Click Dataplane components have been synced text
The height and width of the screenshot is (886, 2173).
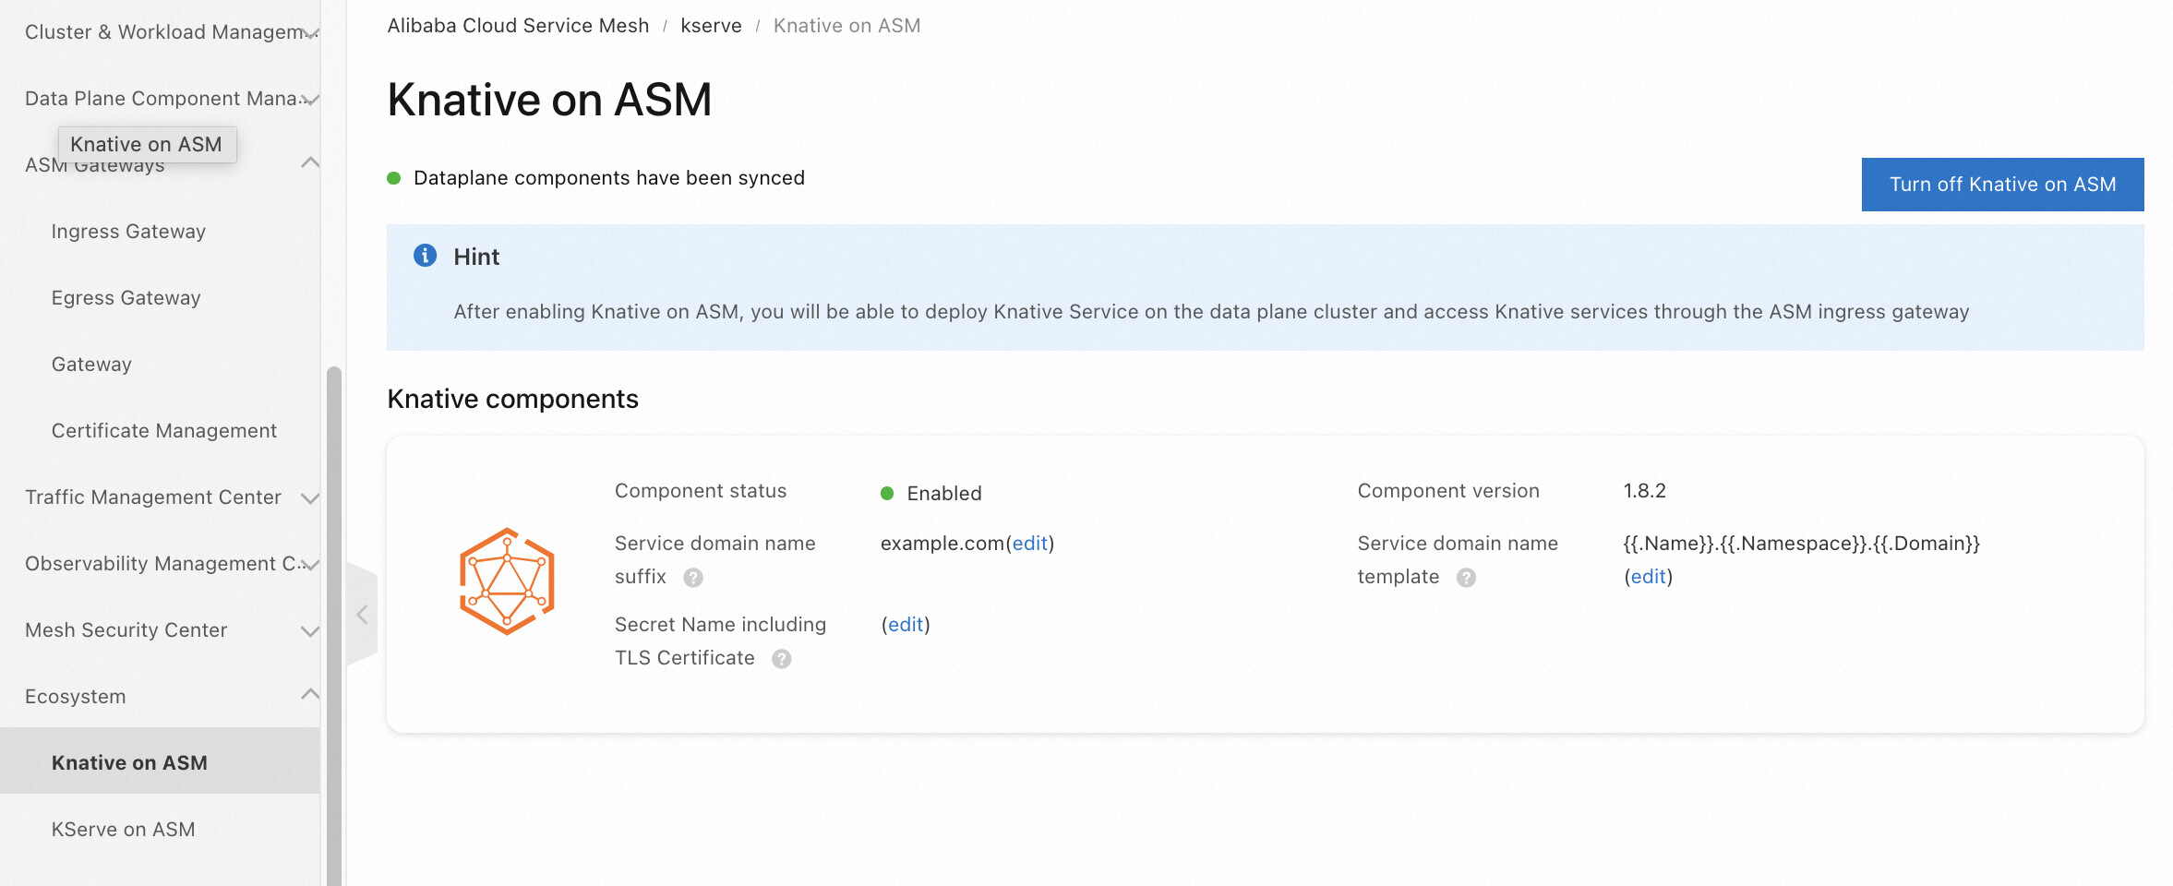point(609,178)
